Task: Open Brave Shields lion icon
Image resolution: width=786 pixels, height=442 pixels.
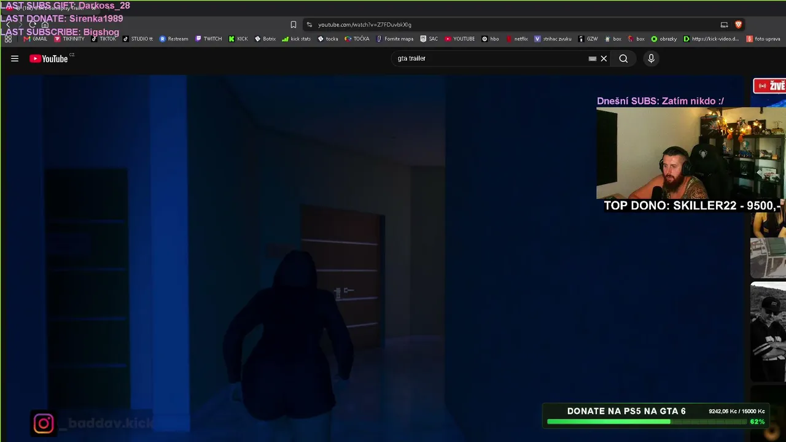Action: click(738, 25)
